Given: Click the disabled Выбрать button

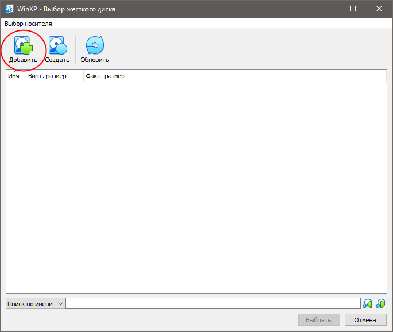Looking at the screenshot, I should click(319, 320).
